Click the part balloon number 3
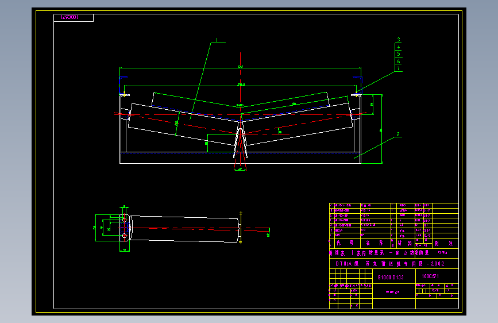The height and width of the screenshot is (323, 498). coord(399,40)
